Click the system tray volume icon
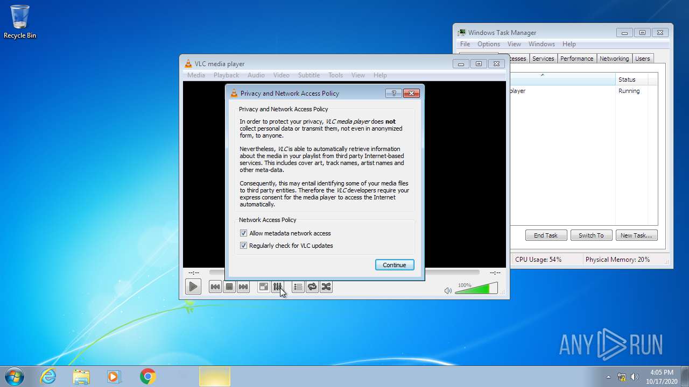Image resolution: width=689 pixels, height=387 pixels. coord(634,377)
